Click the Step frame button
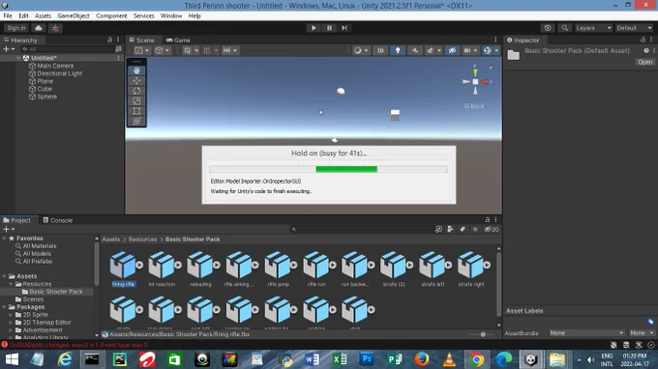 coord(344,28)
